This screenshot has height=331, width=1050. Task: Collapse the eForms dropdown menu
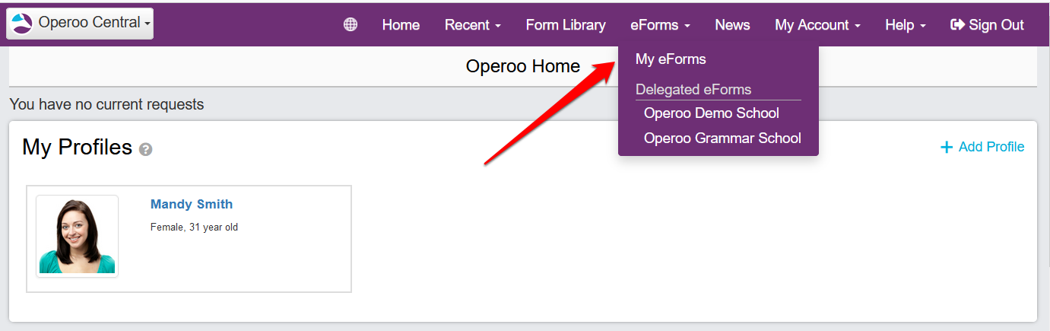click(660, 25)
